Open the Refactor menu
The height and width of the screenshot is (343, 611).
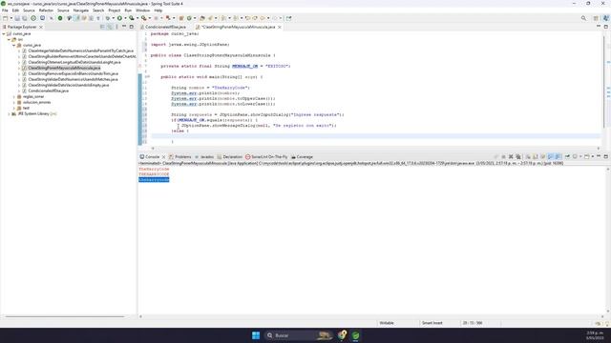pos(46,10)
